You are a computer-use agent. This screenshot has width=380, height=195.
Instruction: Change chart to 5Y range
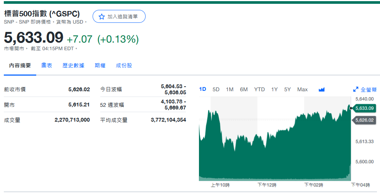(x=287, y=89)
